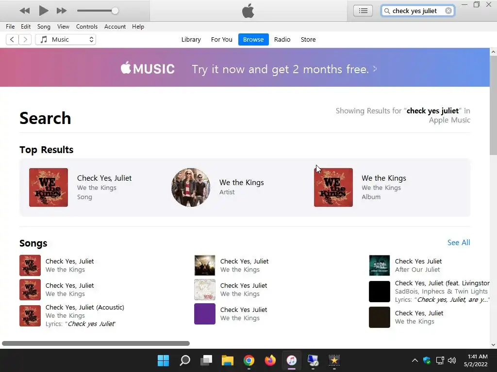This screenshot has width=497, height=372.
Task: Open File Explorer from taskbar
Action: tap(227, 360)
